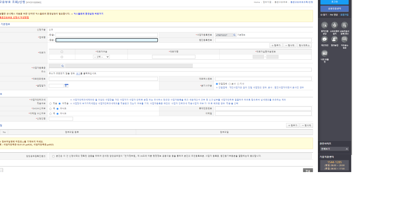Click the 휴대전화번호 input field
The width and height of the screenshot is (406, 213).
coord(263,109)
